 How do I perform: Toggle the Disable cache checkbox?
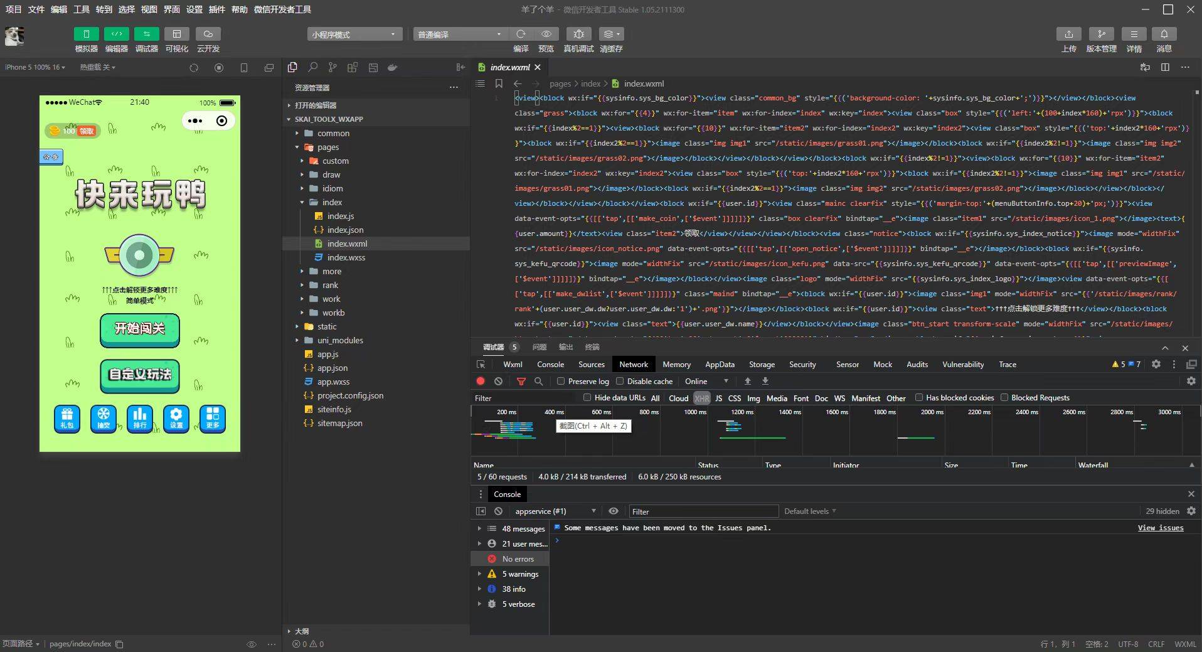point(620,381)
